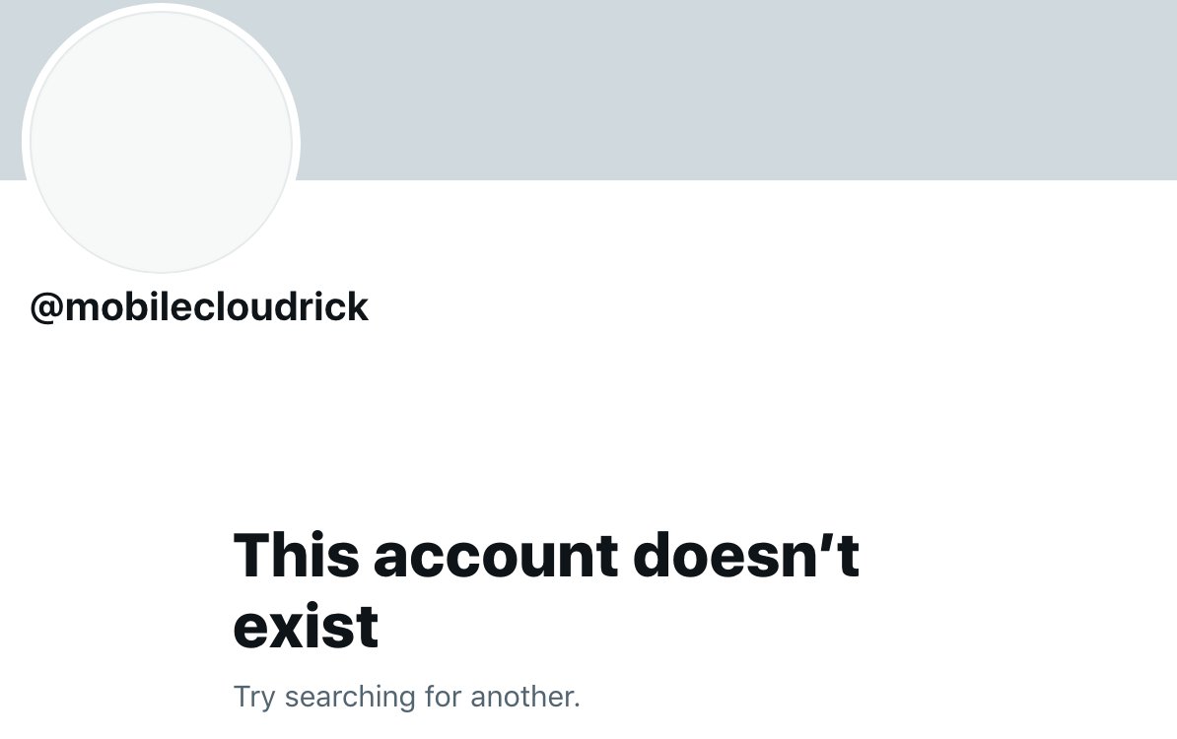Click the word "exist" in heading
Image resolution: width=1177 pixels, height=739 pixels.
click(x=306, y=628)
